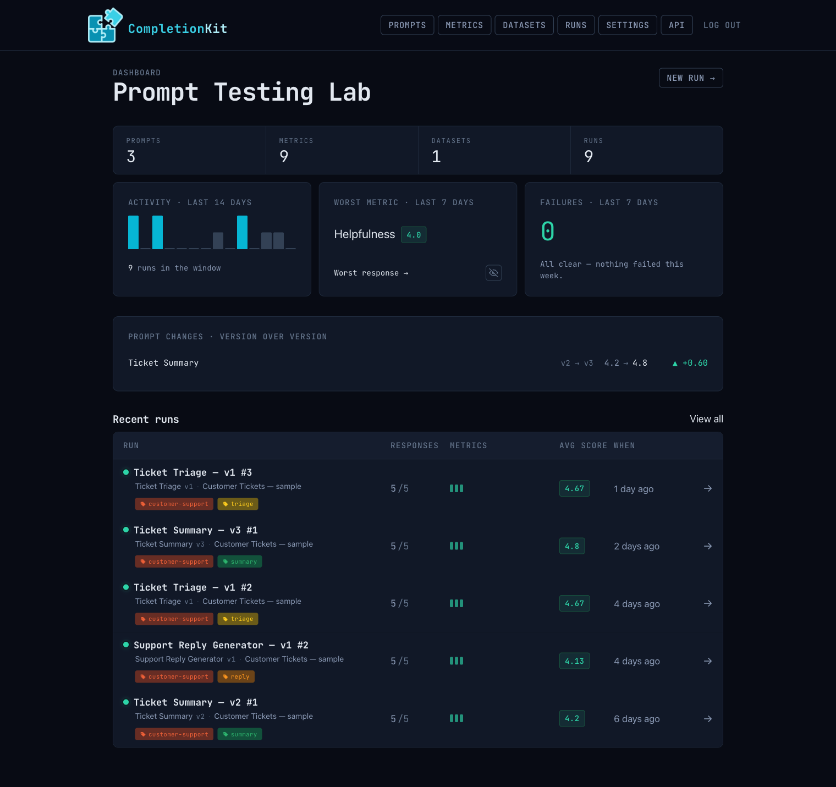Open arrow for Support Reply Generator v1 #2
Image resolution: width=836 pixels, height=787 pixels.
pyautogui.click(x=708, y=661)
